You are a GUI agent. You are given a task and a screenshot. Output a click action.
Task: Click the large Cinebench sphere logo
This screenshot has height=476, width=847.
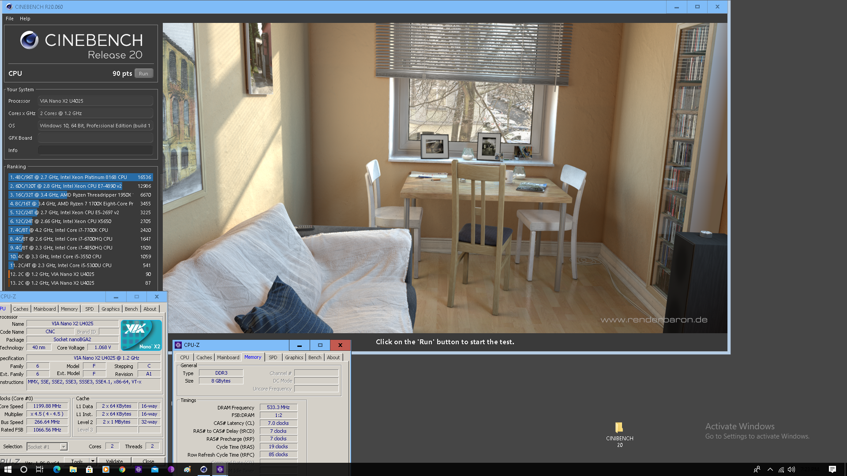30,40
